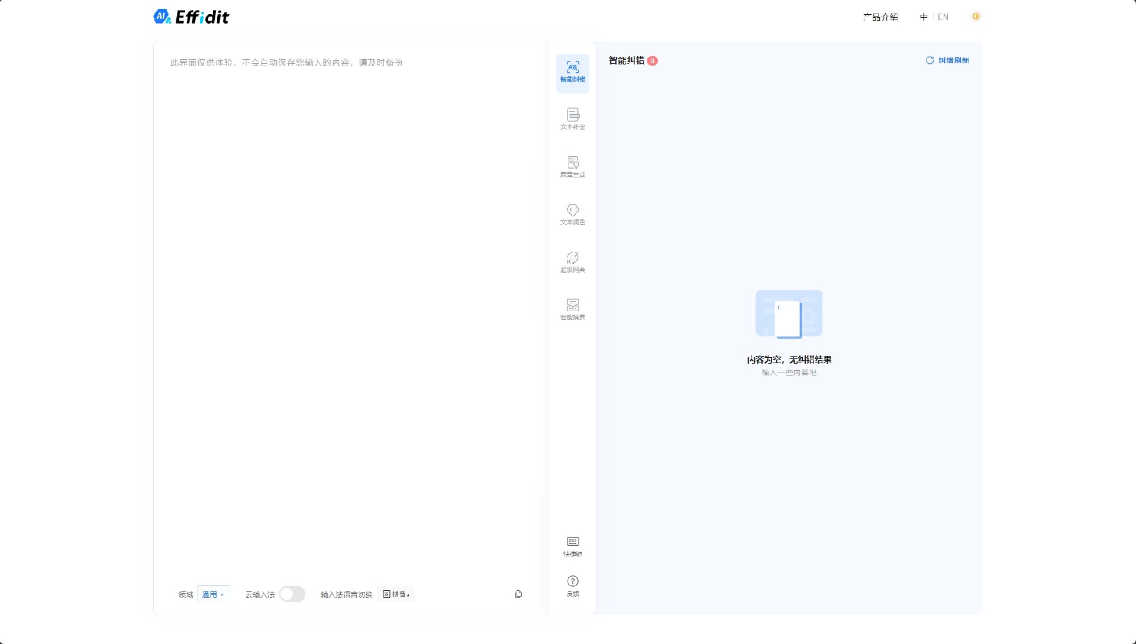Click the 纠错刷新 refresh correction link
Image resolution: width=1136 pixels, height=644 pixels.
[947, 60]
